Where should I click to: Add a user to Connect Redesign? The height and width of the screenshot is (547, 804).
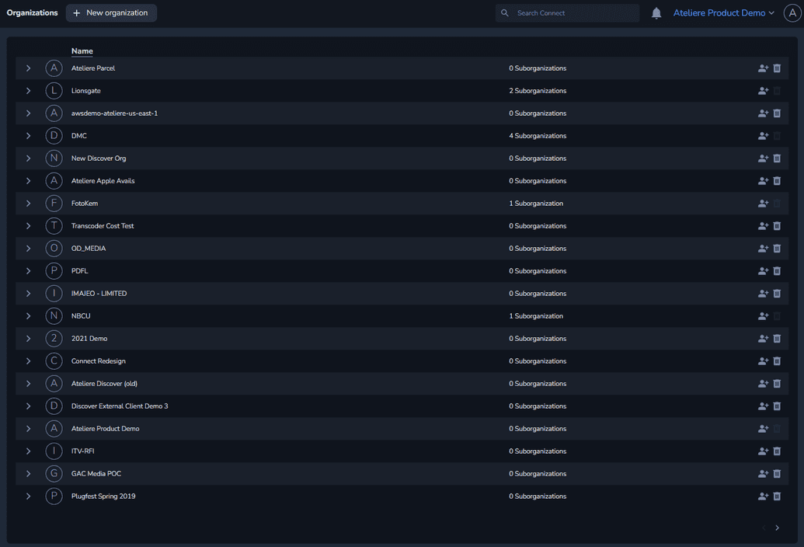pos(763,361)
